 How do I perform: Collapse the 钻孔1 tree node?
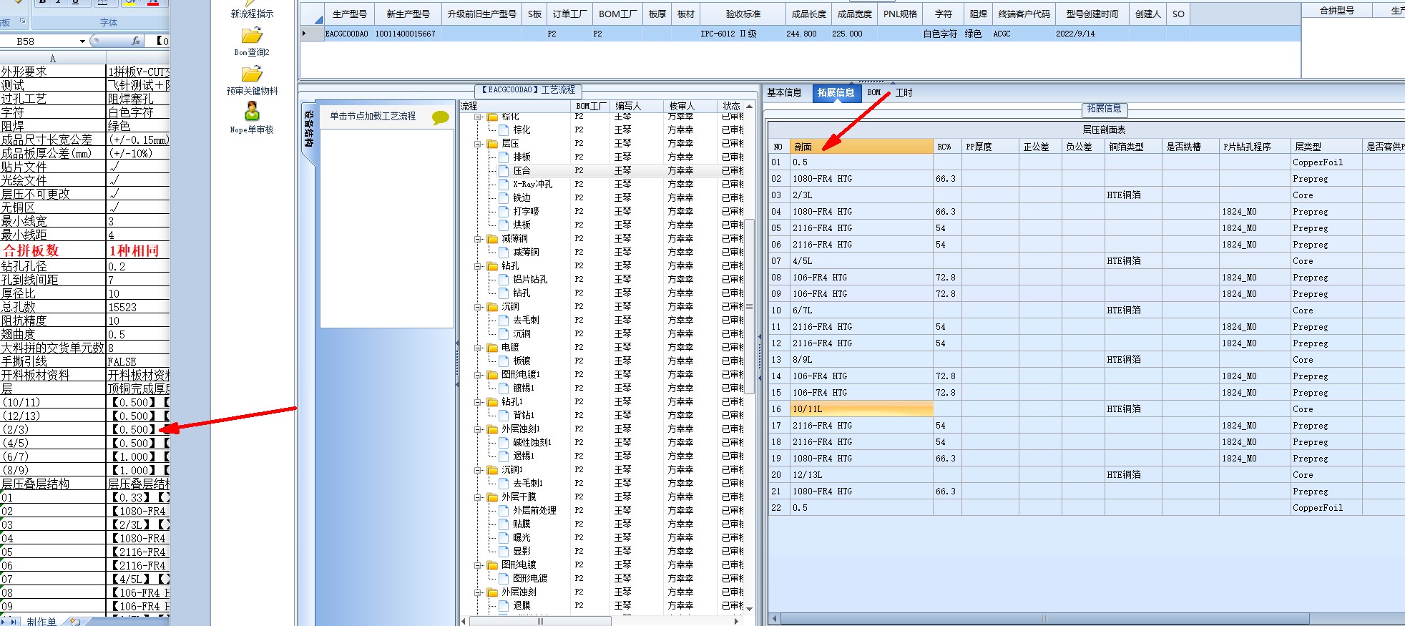click(x=478, y=401)
